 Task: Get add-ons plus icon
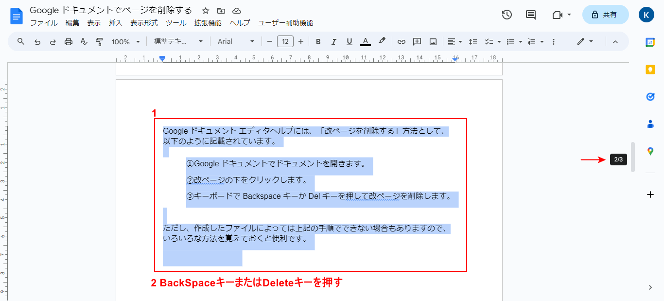[650, 195]
